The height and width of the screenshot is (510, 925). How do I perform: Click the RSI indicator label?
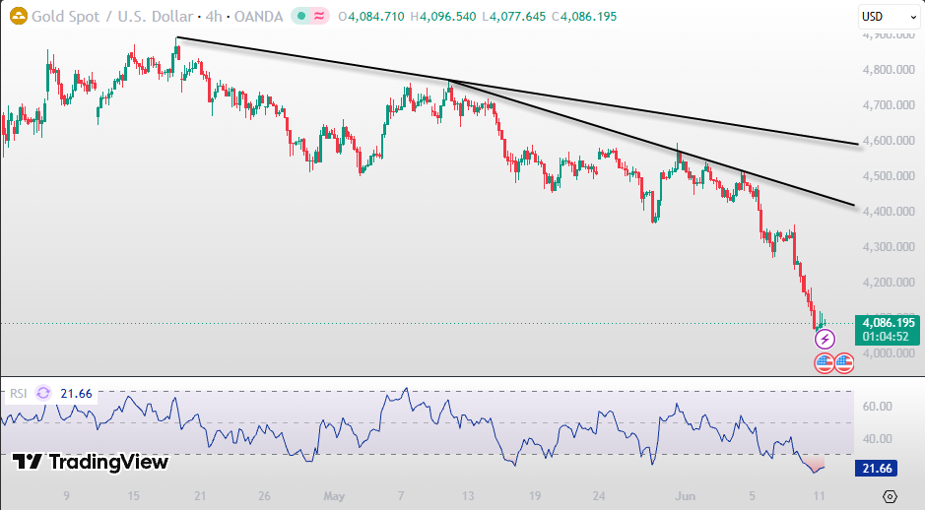click(19, 393)
